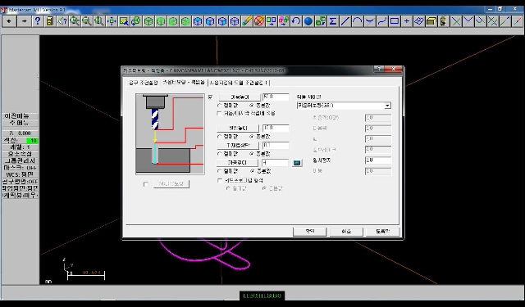Click the enabled dwell field showing 1.0

(x=378, y=160)
